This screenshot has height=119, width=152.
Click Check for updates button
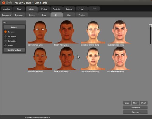point(14,50)
